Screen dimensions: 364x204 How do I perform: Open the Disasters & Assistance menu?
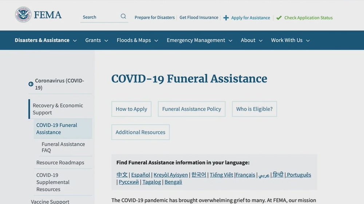(x=42, y=40)
